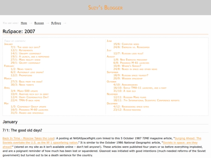Click the RuSpace breadcrumb link
The height and width of the screenshot is (158, 211).
tap(56, 23)
